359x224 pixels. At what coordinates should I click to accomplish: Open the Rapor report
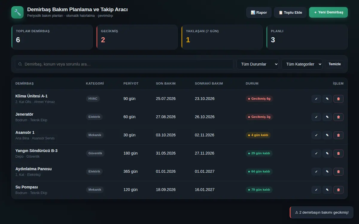click(x=259, y=13)
